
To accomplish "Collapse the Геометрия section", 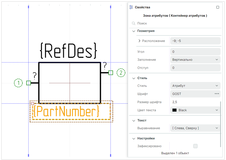I will click(x=134, y=31).
